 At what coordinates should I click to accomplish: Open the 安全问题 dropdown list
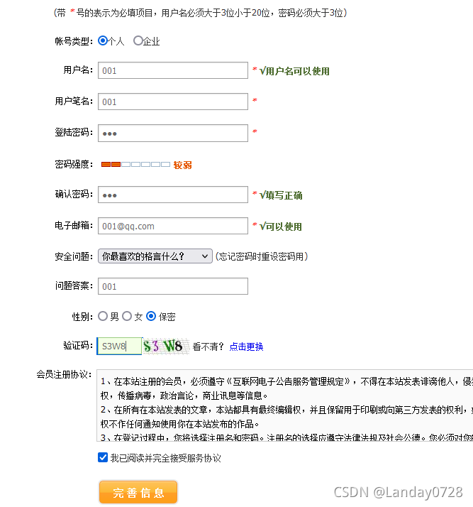coord(155,256)
